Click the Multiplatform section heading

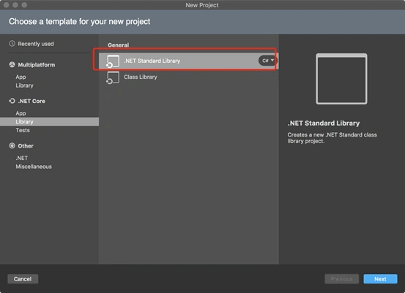pos(37,65)
